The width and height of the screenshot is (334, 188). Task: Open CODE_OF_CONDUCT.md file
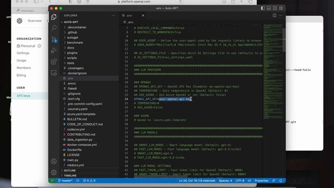point(85,124)
